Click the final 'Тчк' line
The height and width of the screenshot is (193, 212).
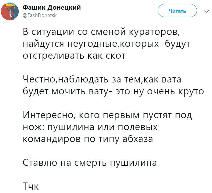point(31,186)
